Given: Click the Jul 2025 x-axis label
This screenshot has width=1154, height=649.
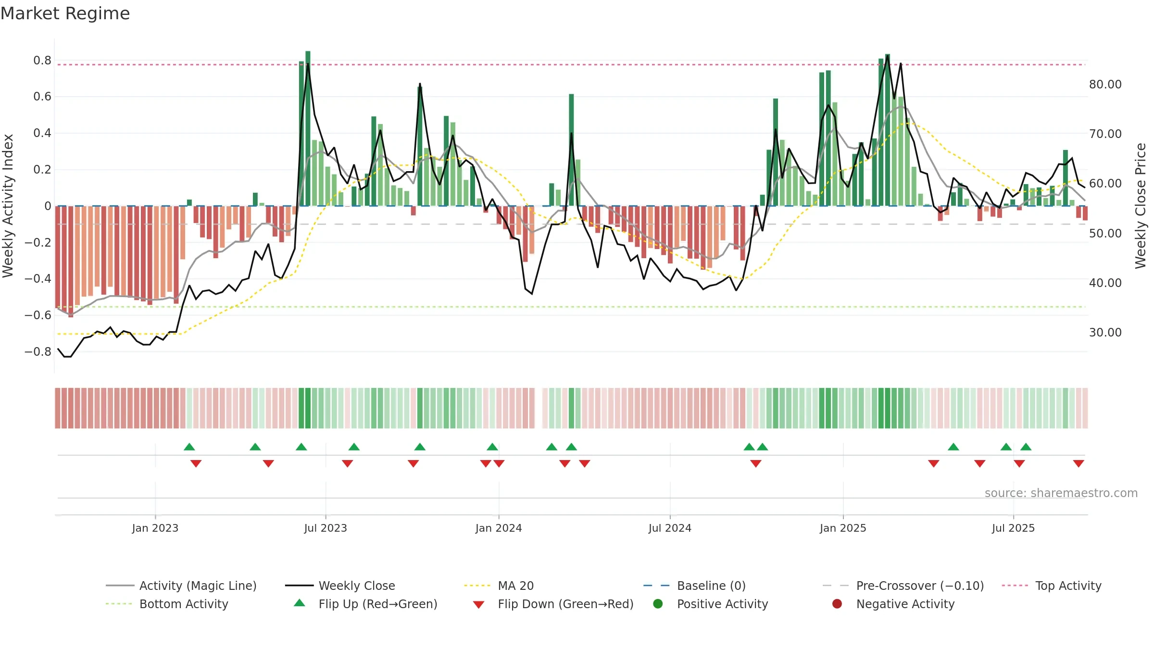Looking at the screenshot, I should [1013, 528].
